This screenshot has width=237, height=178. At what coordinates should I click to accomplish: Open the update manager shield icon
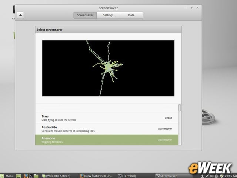pyautogui.click(x=221, y=176)
